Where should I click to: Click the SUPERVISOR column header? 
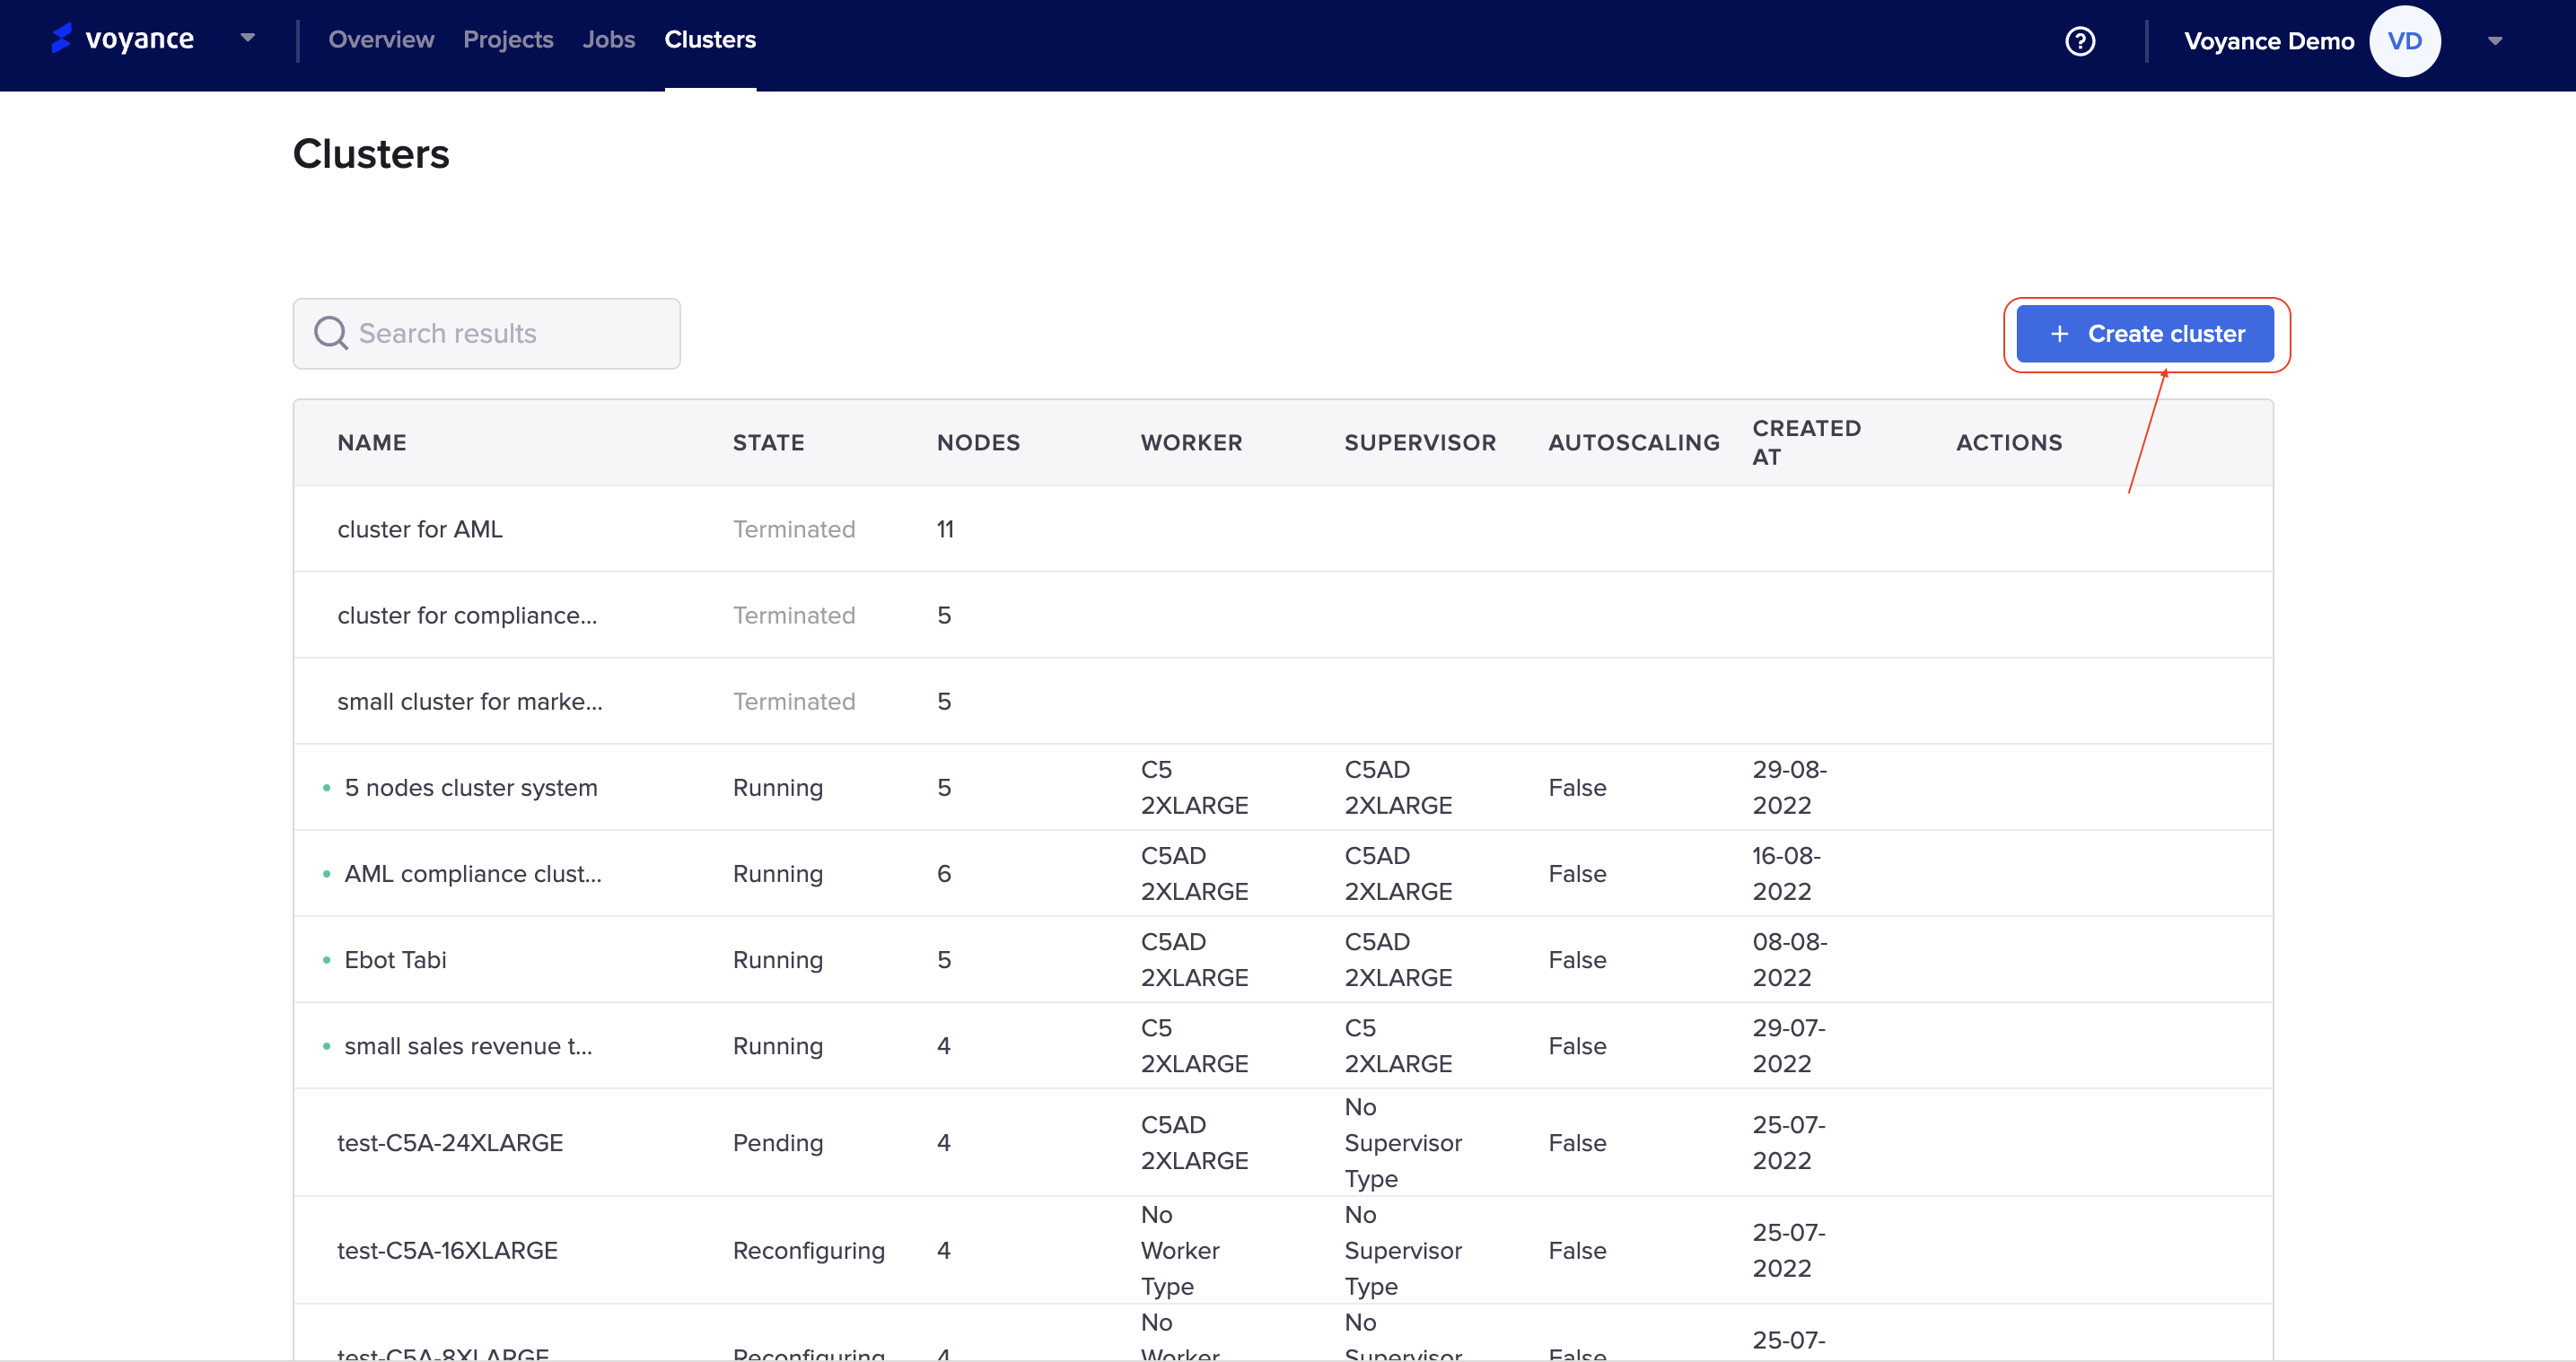pos(1420,443)
